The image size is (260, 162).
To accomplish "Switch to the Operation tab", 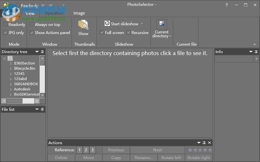I will [x=54, y=13].
